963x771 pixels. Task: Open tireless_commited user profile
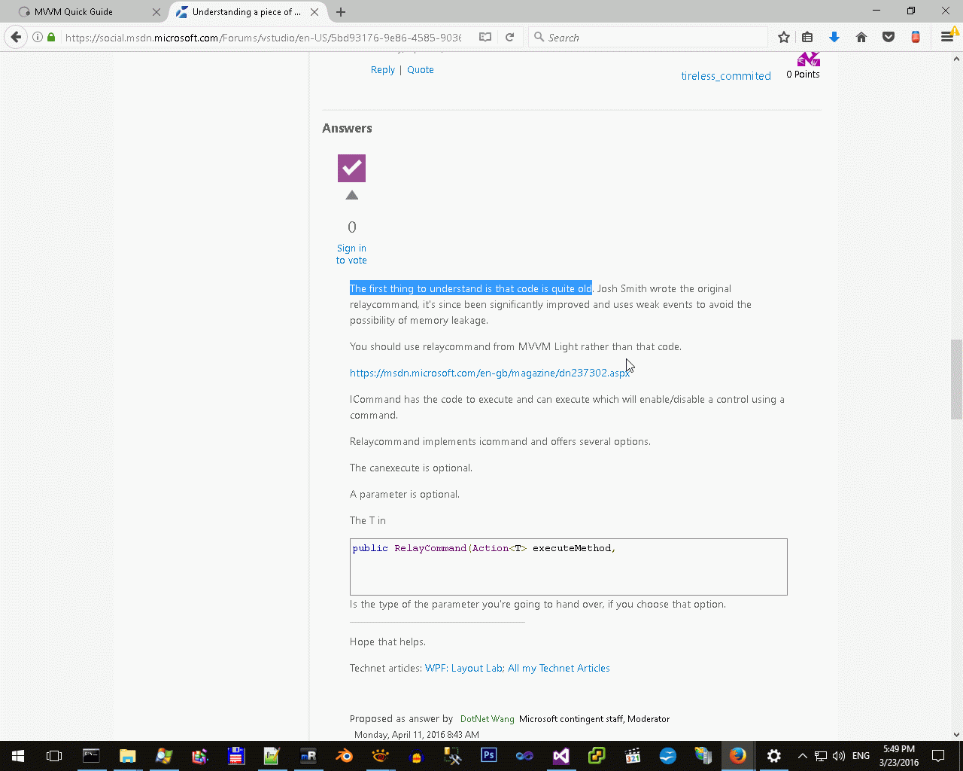[x=726, y=76]
